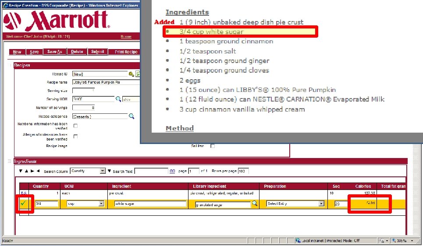This screenshot has height=246, width=423.
Task: Toggle Nutritional information has been verified checkbox
Action: [x=75, y=126]
